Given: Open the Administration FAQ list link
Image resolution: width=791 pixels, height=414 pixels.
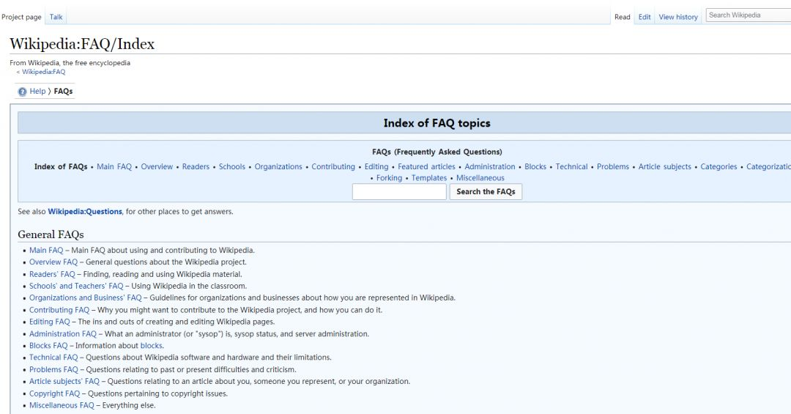Looking at the screenshot, I should [62, 333].
